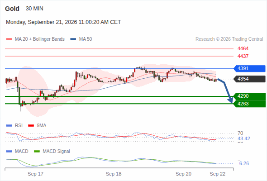Click the RSI legend swatch

9,126
